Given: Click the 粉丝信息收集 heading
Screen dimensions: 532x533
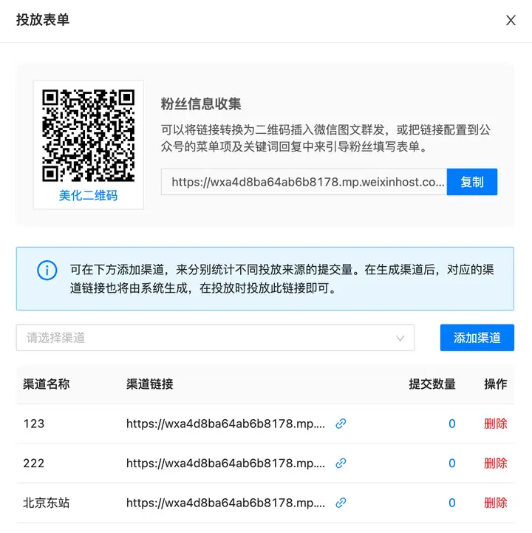Looking at the screenshot, I should pyautogui.click(x=201, y=104).
